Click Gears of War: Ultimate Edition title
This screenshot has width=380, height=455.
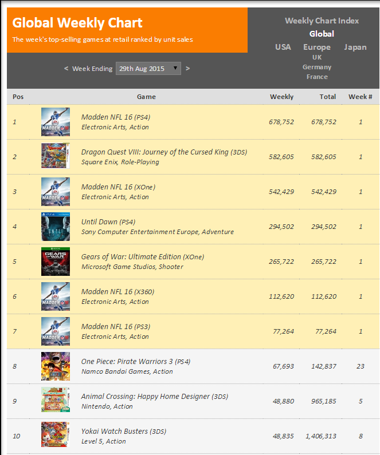point(143,257)
